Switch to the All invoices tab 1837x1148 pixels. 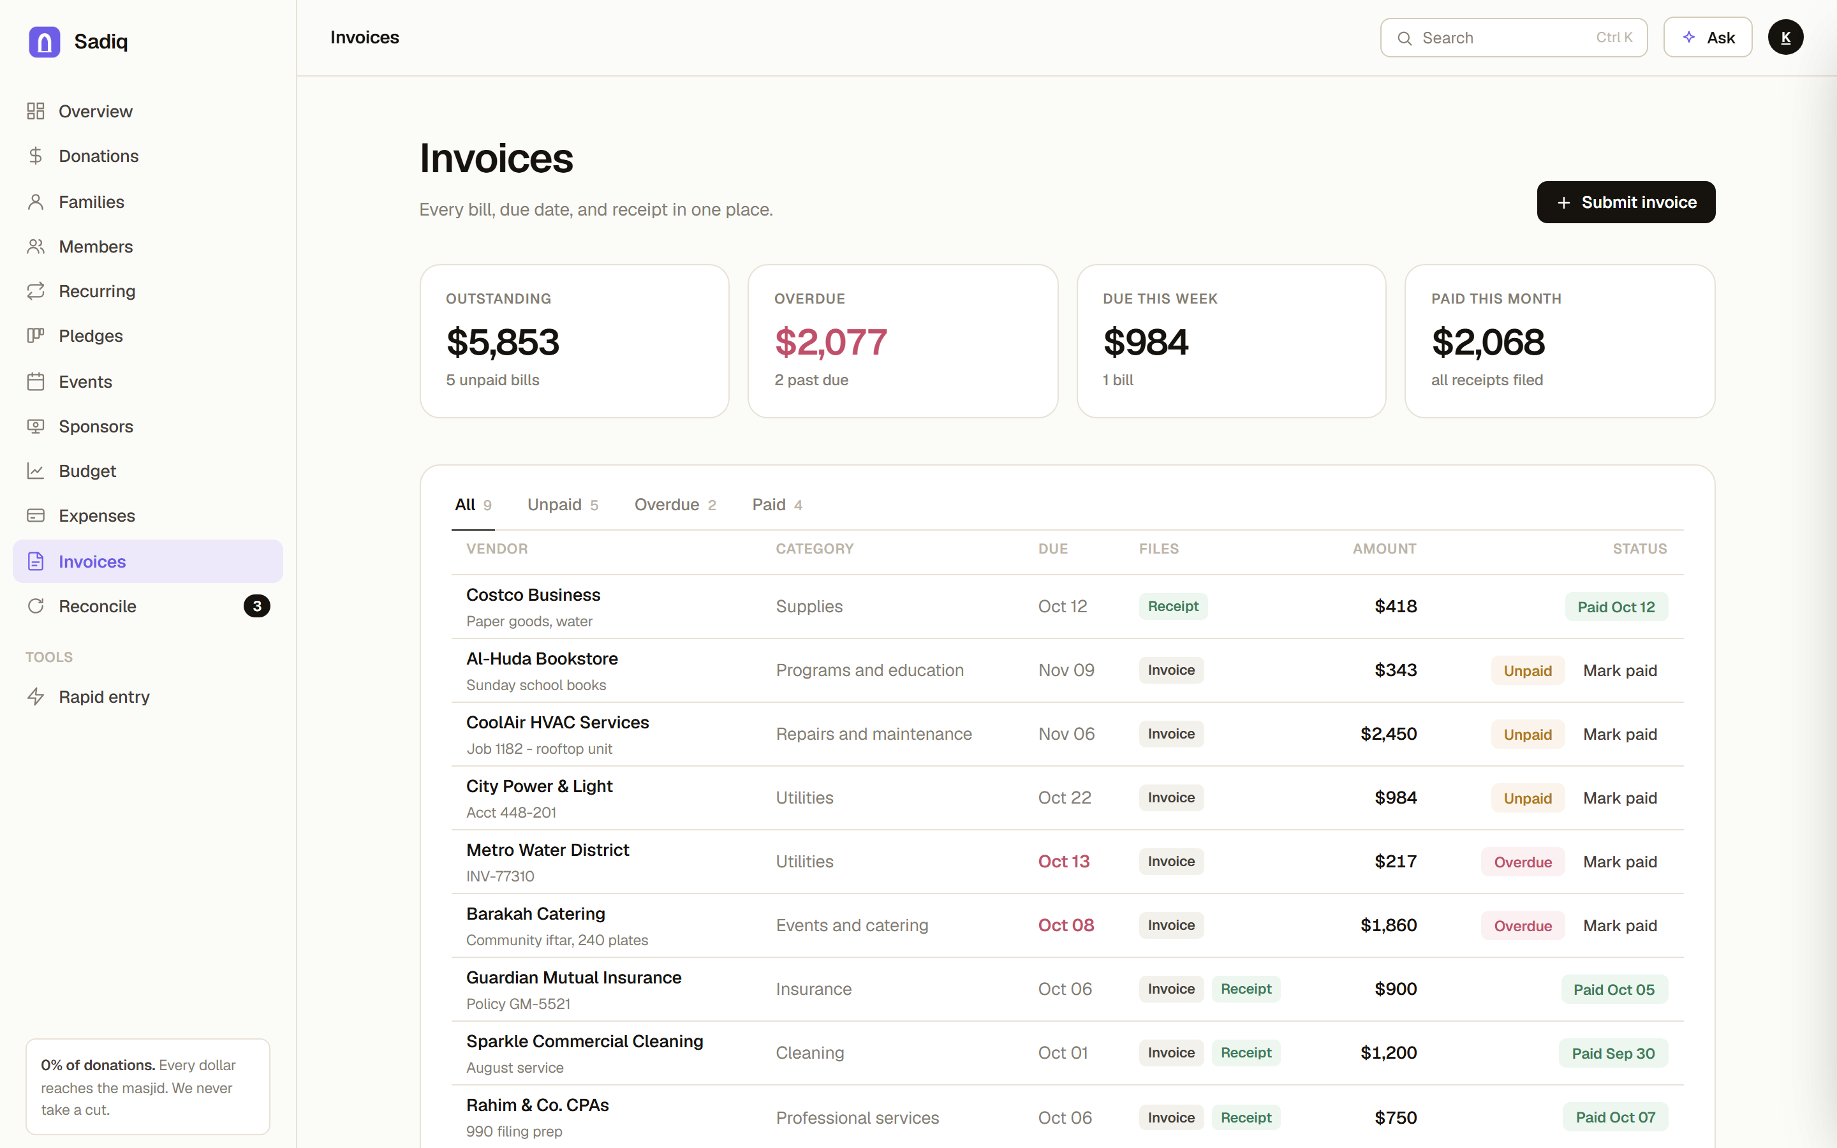(473, 505)
